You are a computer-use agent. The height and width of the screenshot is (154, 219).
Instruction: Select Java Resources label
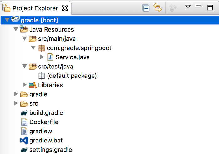click(52, 30)
